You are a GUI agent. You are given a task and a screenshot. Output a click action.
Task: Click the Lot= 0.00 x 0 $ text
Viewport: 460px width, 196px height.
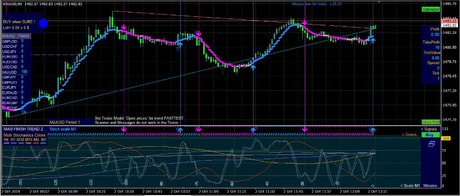point(16,28)
